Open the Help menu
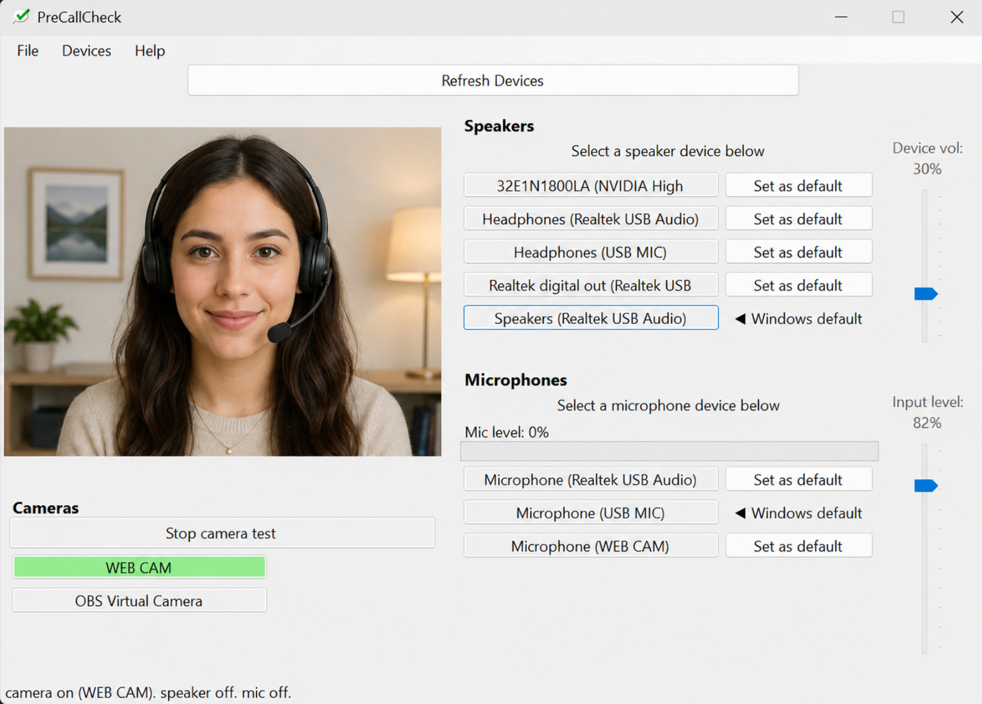Viewport: 982px width, 704px height. tap(150, 51)
